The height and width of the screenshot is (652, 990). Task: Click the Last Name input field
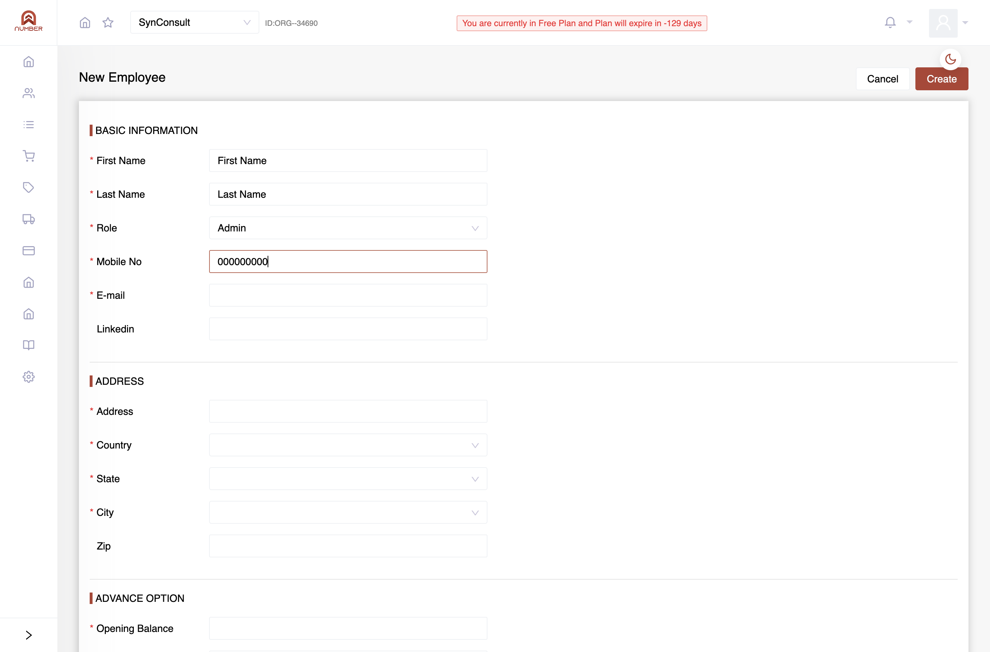click(348, 194)
